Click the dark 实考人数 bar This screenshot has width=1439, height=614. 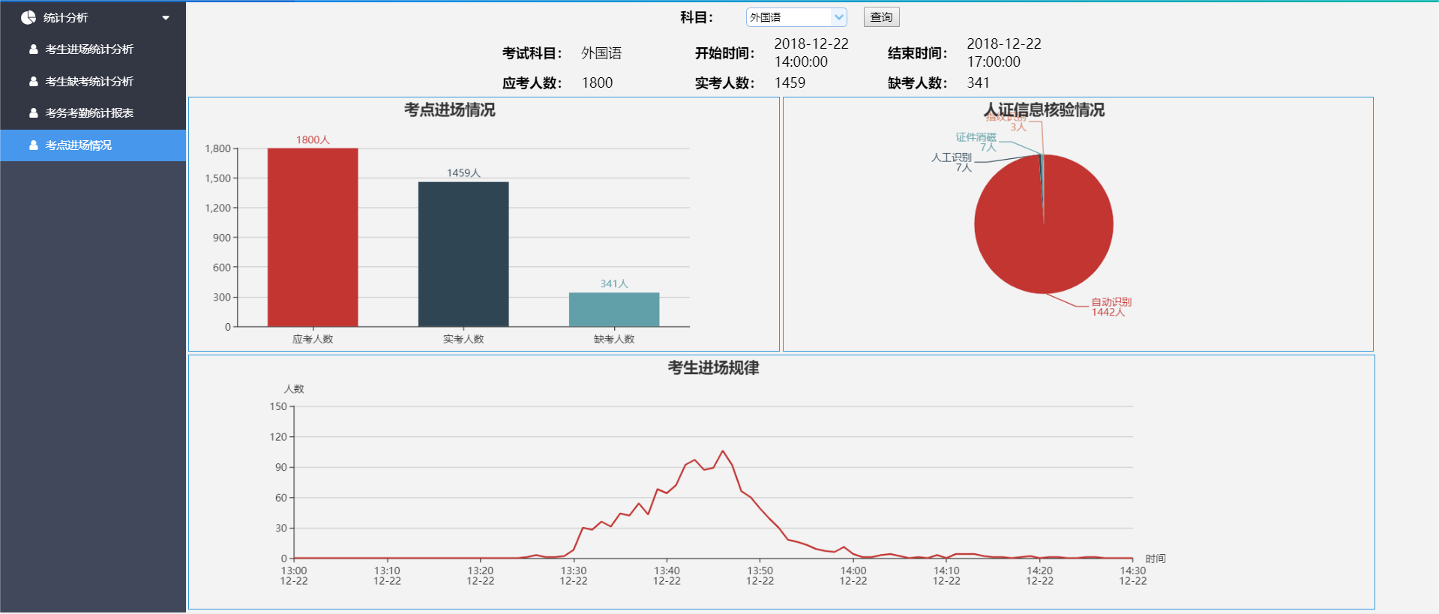[x=463, y=254]
